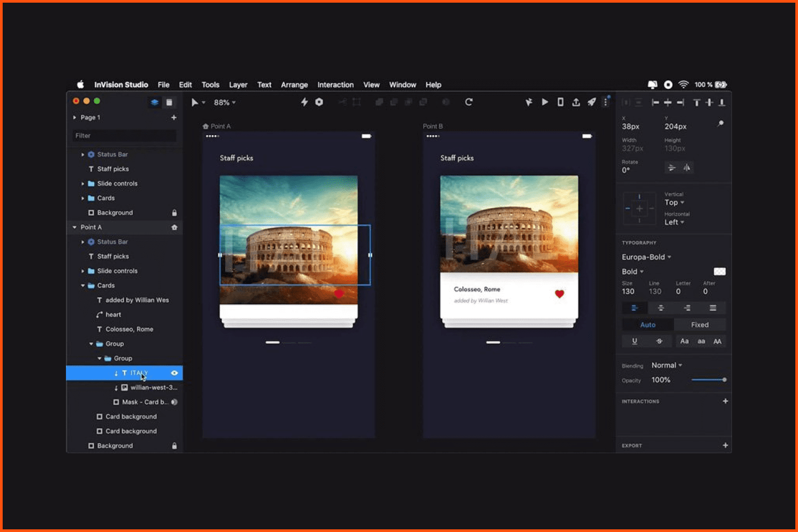This screenshot has width=798, height=532.
Task: Open the Europa-Bold font dropdown
Action: coord(646,257)
